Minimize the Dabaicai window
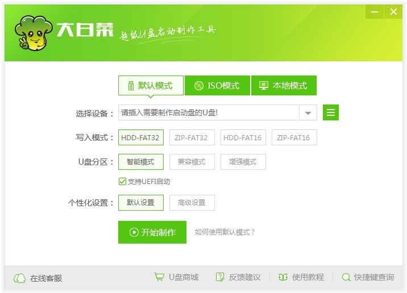The image size is (407, 293). tap(373, 11)
